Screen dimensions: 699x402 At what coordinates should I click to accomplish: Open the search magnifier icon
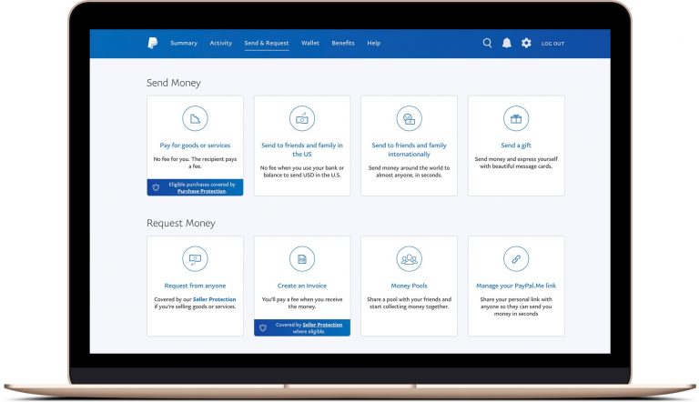point(487,43)
